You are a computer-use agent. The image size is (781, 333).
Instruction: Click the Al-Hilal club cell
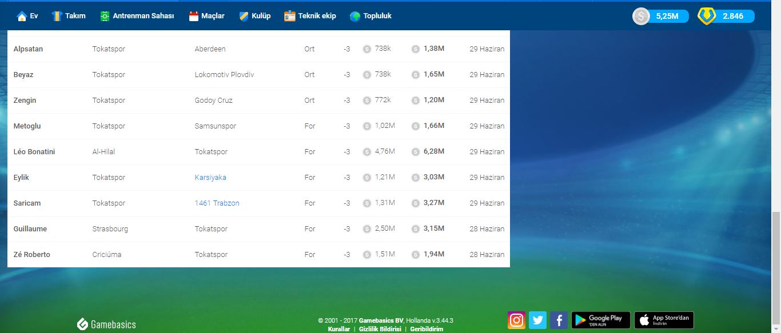tap(104, 152)
